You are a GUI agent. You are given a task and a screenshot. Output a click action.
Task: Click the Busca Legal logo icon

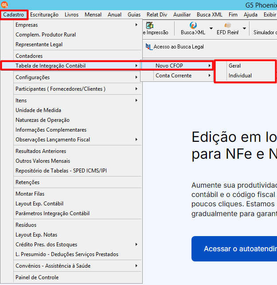[149, 47]
